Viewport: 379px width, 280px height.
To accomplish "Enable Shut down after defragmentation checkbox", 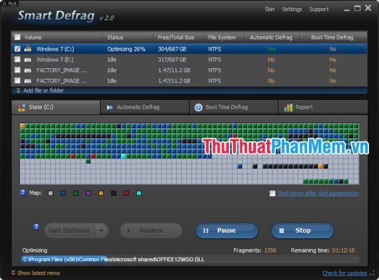I will tap(273, 193).
